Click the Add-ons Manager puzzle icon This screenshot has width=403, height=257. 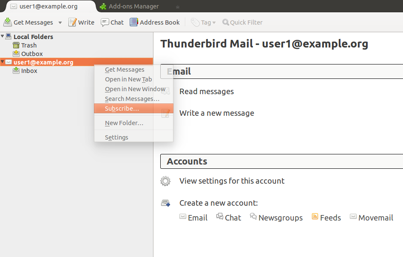point(103,6)
